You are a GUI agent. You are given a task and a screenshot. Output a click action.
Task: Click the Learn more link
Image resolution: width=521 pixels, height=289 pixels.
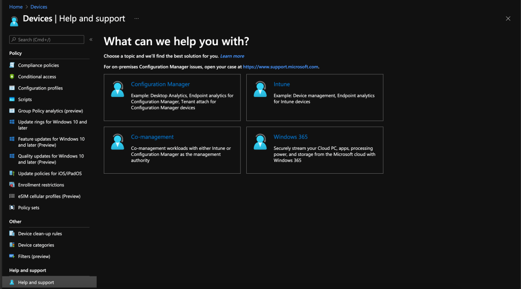pos(232,56)
